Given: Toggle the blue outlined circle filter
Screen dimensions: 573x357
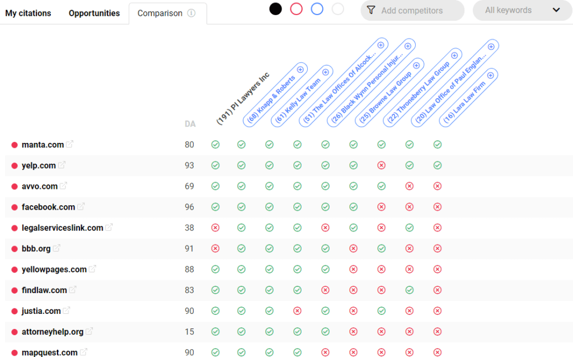Looking at the screenshot, I should click(317, 9).
